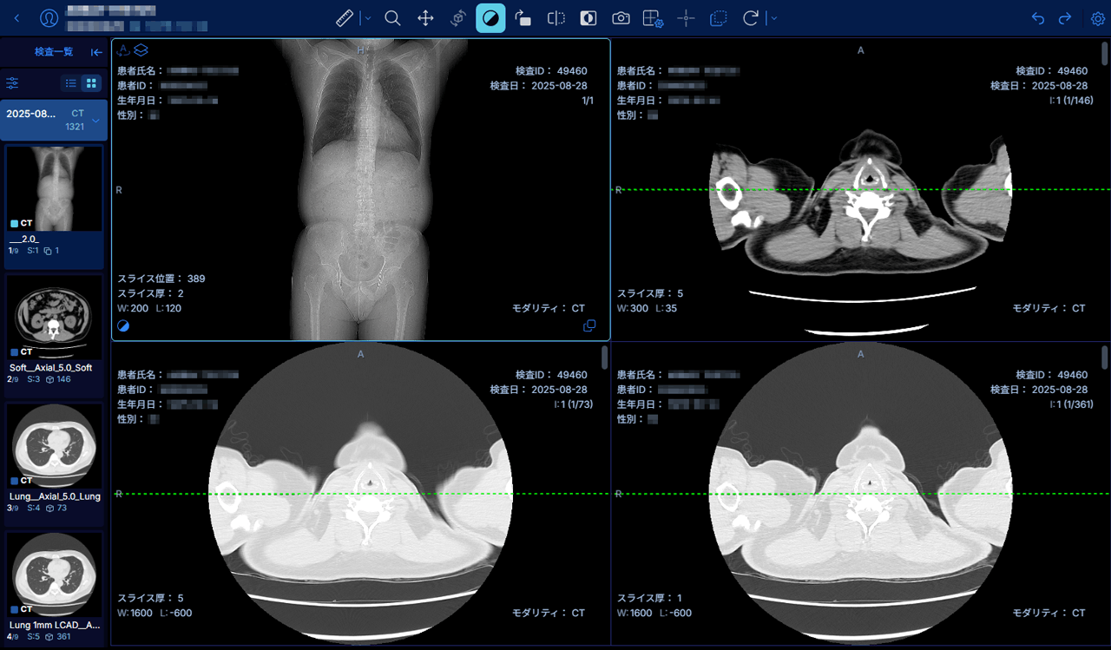Expand the reset tool dropdown arrow
1111x650 pixels.
(772, 18)
